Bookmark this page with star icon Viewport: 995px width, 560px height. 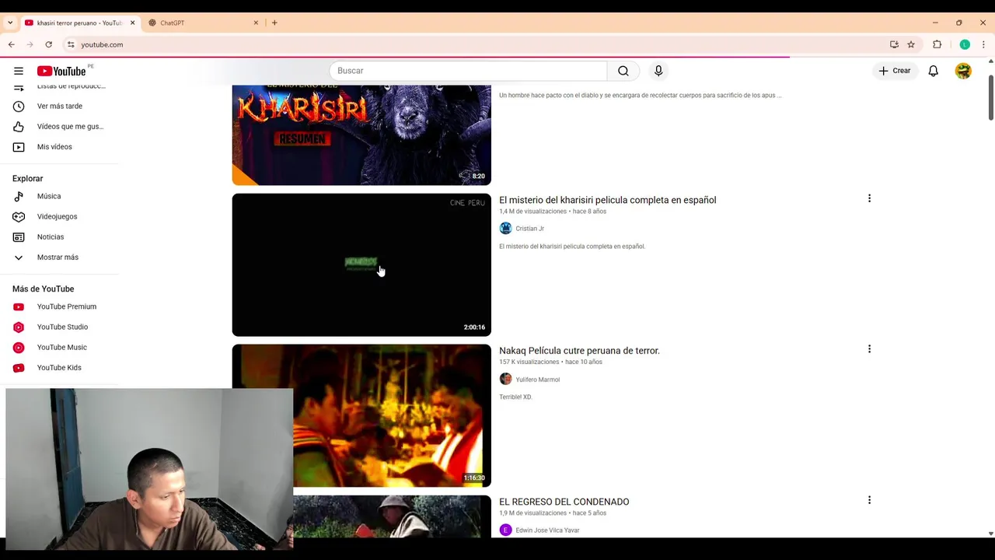[x=911, y=44]
